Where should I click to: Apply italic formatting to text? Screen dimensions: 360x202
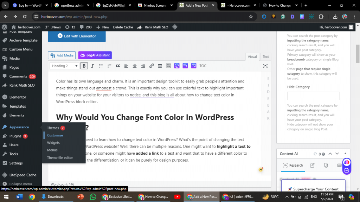pyautogui.click(x=92, y=66)
